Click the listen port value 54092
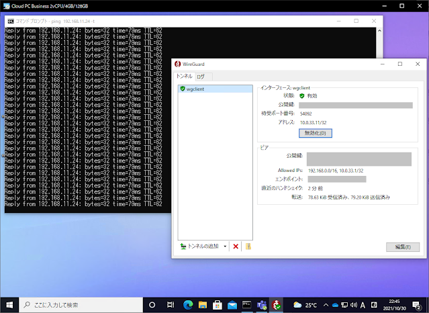Screen dimensions: 429x313 [x=305, y=114]
